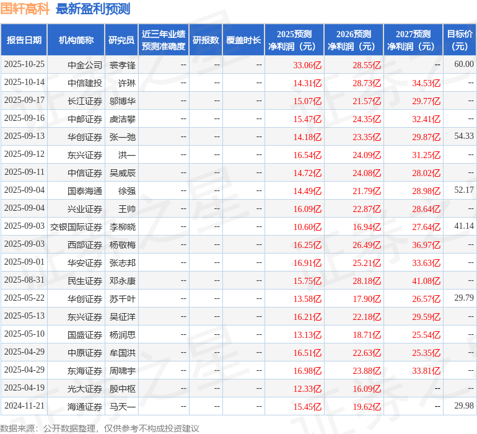The image size is (477, 434).
Task: Select the 2024-11-21 report date cell
Action: pyautogui.click(x=24, y=406)
